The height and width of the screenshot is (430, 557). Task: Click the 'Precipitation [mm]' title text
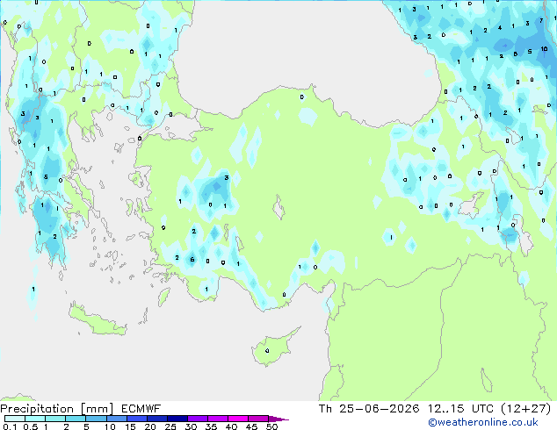click(57, 409)
